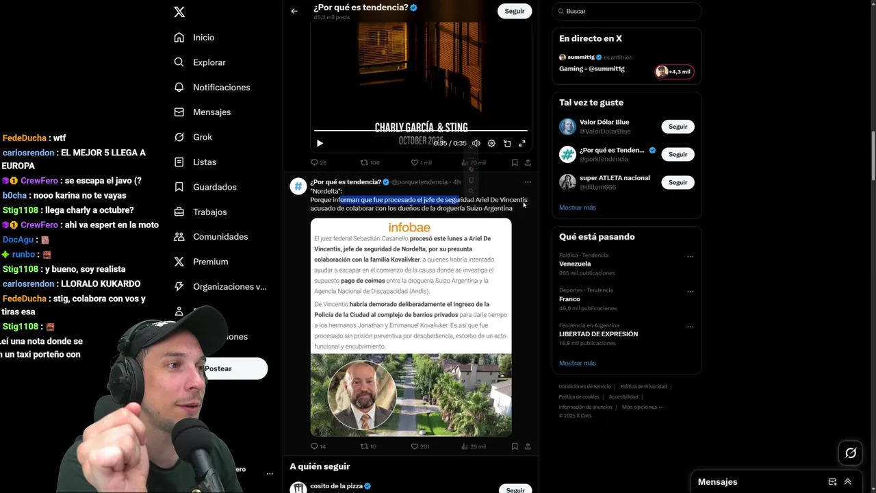This screenshot has width=876, height=493.
Task: Open account options three dots menu
Action: pyautogui.click(x=270, y=474)
